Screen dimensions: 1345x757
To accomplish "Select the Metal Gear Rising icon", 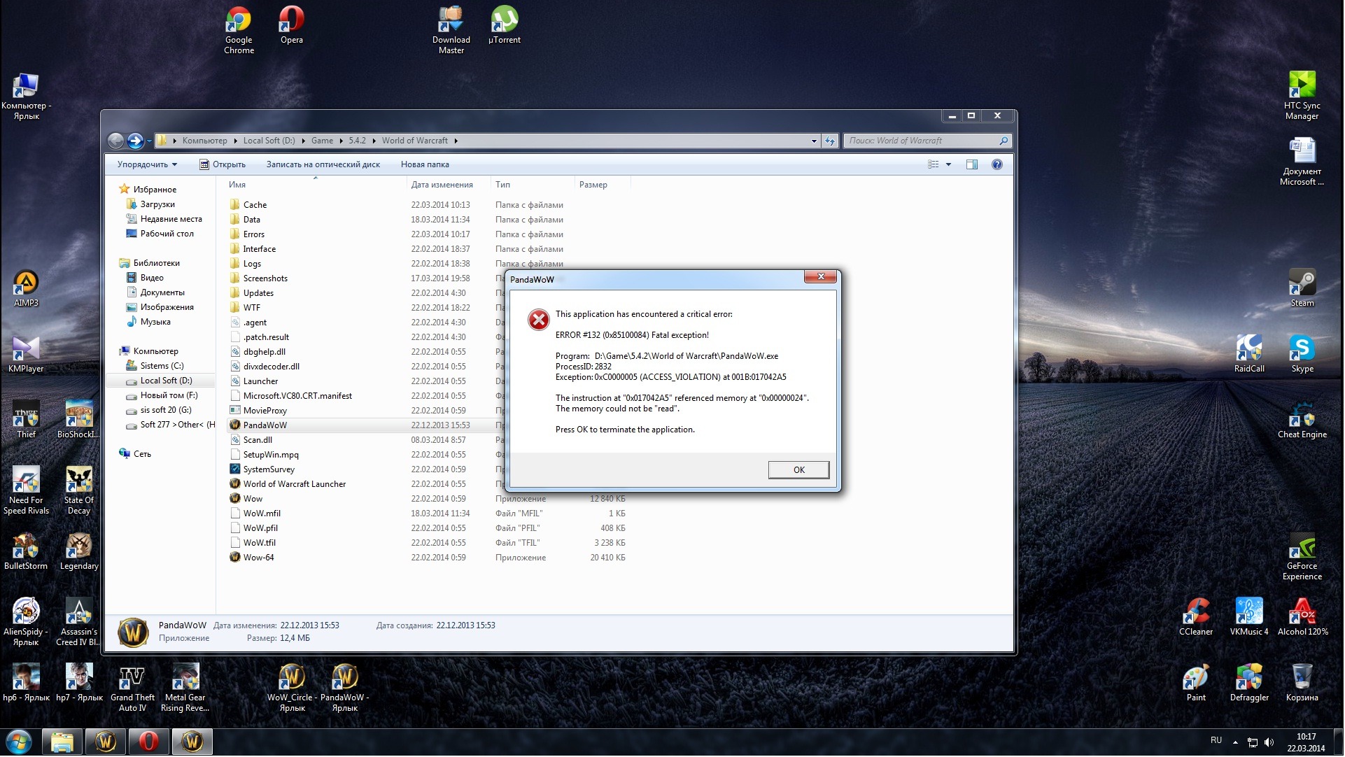I will coord(185,688).
